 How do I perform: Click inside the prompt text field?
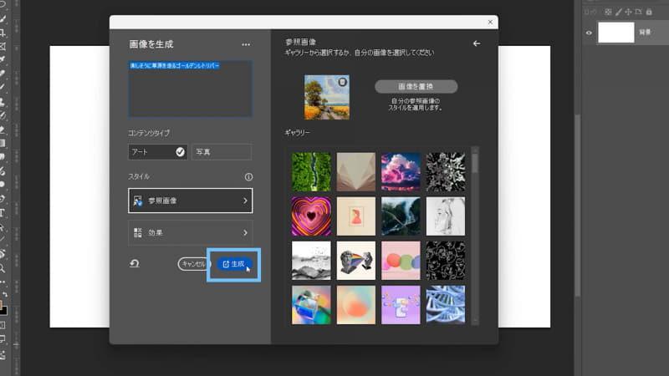pyautogui.click(x=191, y=89)
